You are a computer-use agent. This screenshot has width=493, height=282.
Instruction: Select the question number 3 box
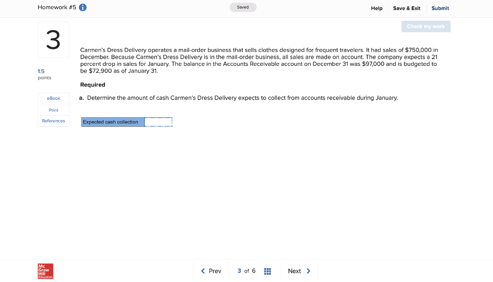point(53,39)
